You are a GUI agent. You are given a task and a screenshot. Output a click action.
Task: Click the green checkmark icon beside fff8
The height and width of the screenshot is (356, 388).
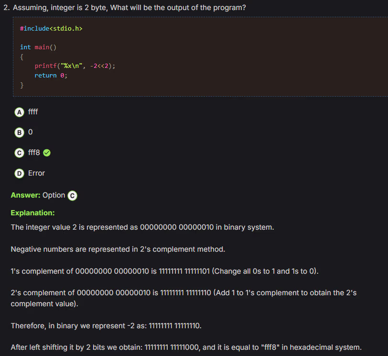[47, 153]
